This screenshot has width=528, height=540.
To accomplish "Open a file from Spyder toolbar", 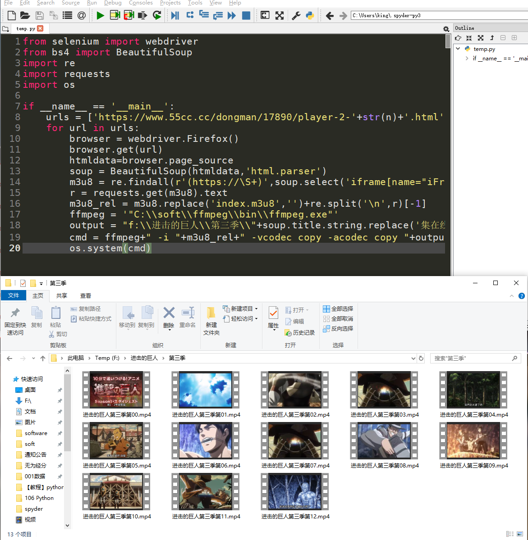I will [x=25, y=15].
